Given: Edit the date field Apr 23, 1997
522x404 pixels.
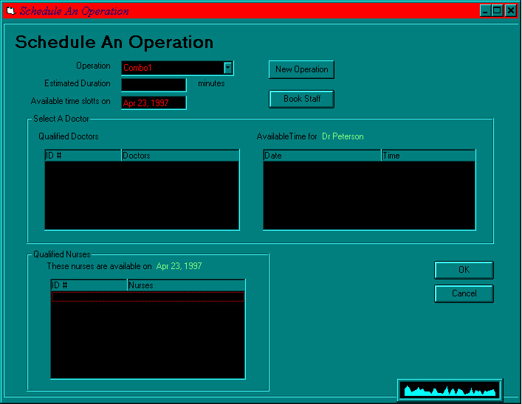Looking at the screenshot, I should [154, 102].
